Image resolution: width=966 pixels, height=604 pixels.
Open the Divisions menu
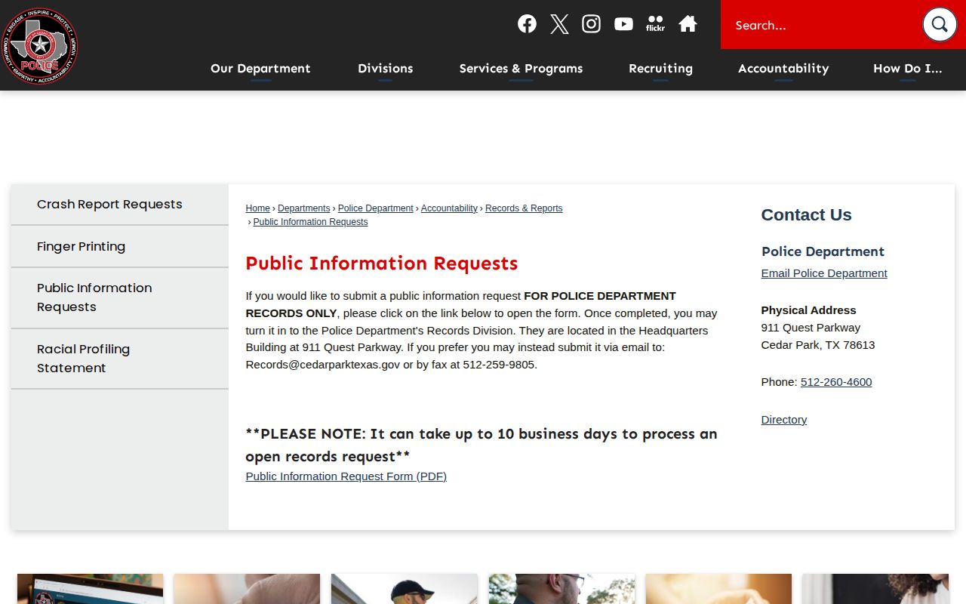[x=386, y=69]
